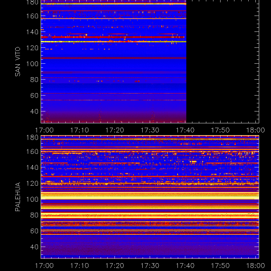Click the 160 tick label on Palehua axis
Image resolution: width=271 pixels, height=271 pixels.
click(x=32, y=151)
